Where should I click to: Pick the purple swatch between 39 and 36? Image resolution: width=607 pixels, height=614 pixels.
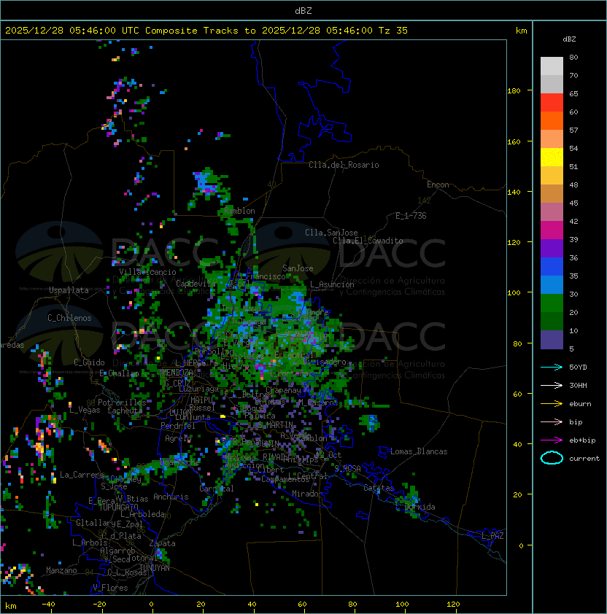pos(552,248)
